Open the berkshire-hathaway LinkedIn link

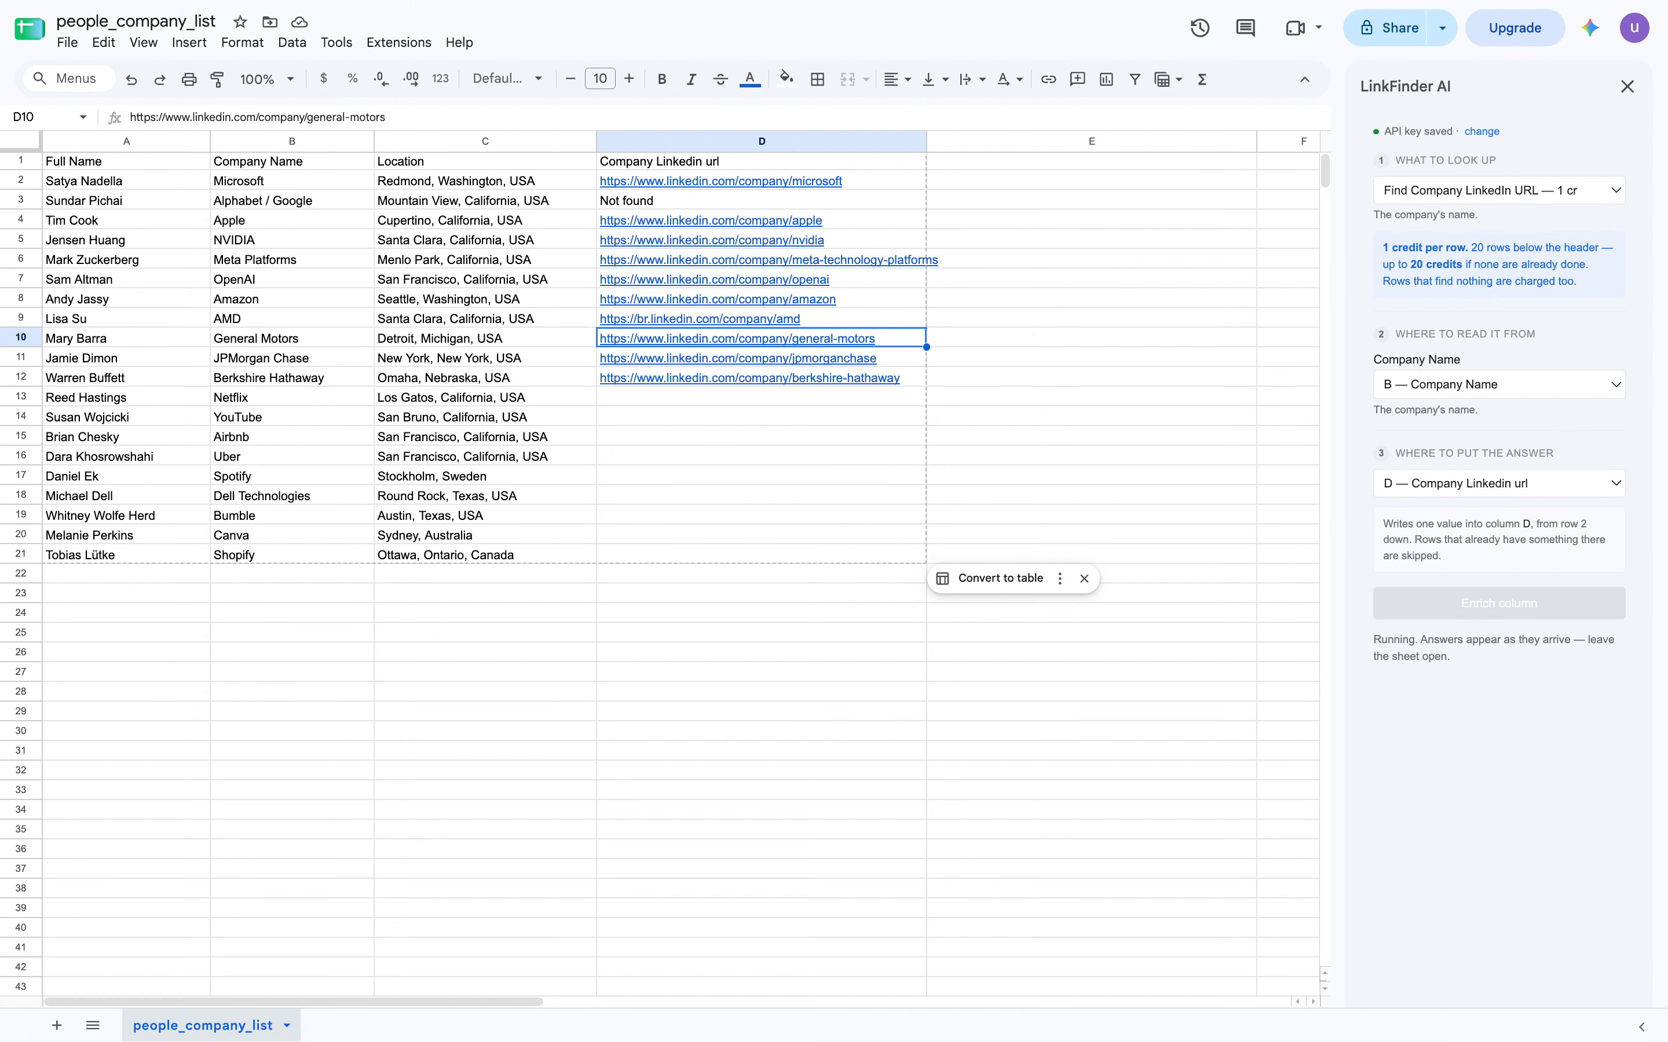point(749,379)
